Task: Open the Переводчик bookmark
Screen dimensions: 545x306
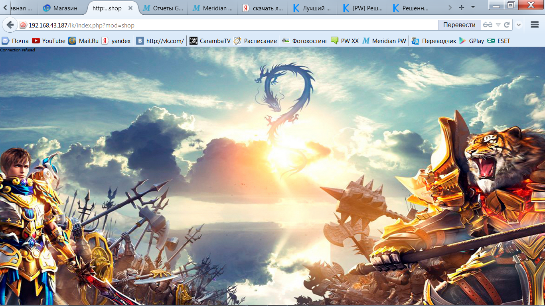Action: click(x=434, y=41)
